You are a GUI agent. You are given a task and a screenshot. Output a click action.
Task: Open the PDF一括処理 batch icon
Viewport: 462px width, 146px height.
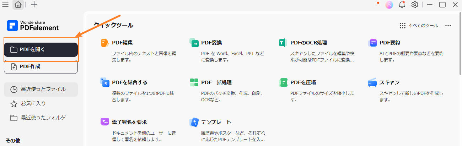click(x=194, y=82)
